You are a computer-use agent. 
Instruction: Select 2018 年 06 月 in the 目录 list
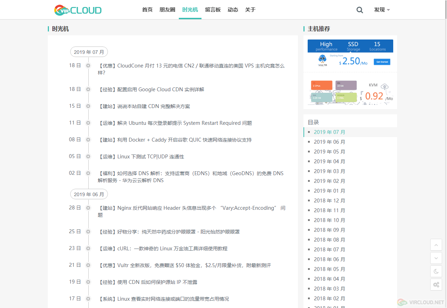(329, 259)
